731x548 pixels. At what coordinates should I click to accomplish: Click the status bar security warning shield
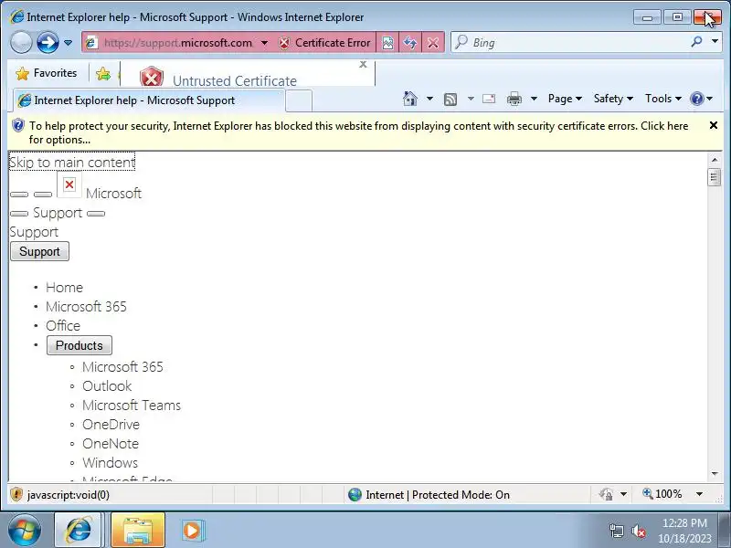click(x=16, y=494)
